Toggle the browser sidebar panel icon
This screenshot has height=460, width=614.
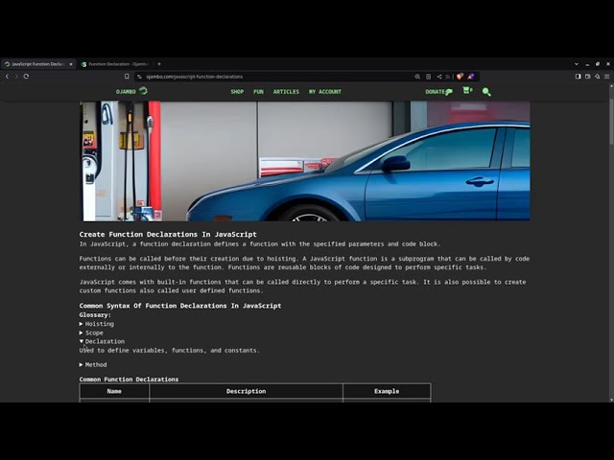[578, 77]
